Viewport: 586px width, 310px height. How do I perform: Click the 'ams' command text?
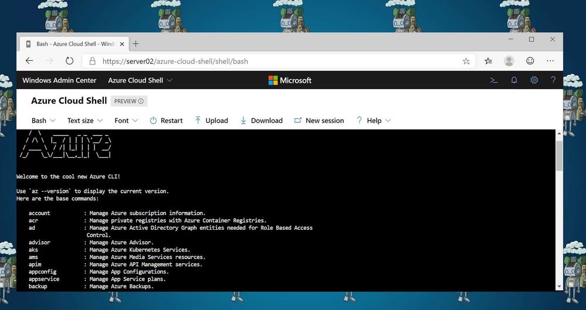(x=33, y=257)
